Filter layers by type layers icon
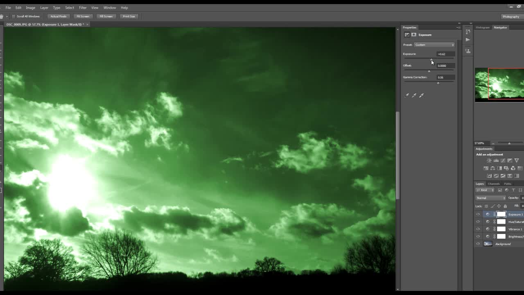Image resolution: width=524 pixels, height=295 pixels. pyautogui.click(x=513, y=190)
